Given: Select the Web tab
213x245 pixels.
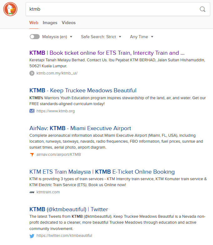Looking at the screenshot, I should pos(34,23).
